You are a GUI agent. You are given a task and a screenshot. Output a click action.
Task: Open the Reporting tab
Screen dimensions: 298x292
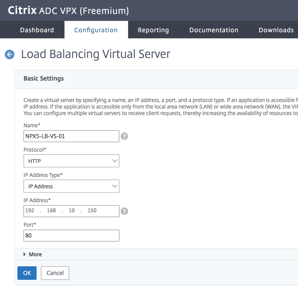[x=153, y=30]
